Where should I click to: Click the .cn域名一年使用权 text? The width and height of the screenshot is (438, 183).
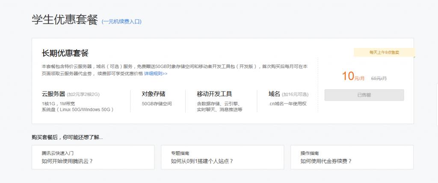click(287, 103)
